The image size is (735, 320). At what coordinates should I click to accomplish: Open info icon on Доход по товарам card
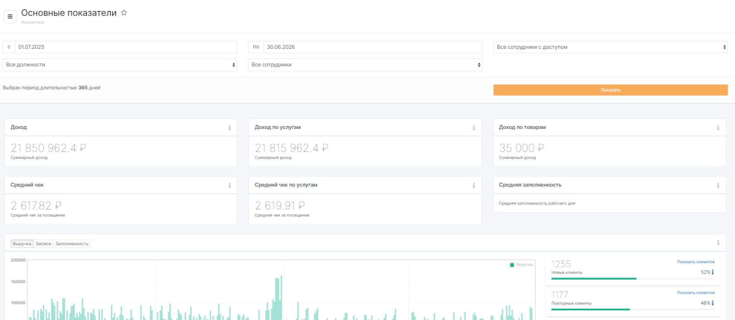(x=718, y=128)
